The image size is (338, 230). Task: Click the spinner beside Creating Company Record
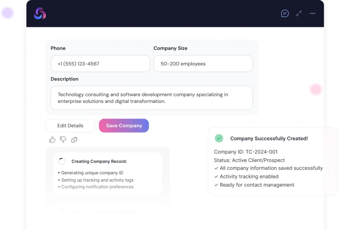(x=62, y=161)
